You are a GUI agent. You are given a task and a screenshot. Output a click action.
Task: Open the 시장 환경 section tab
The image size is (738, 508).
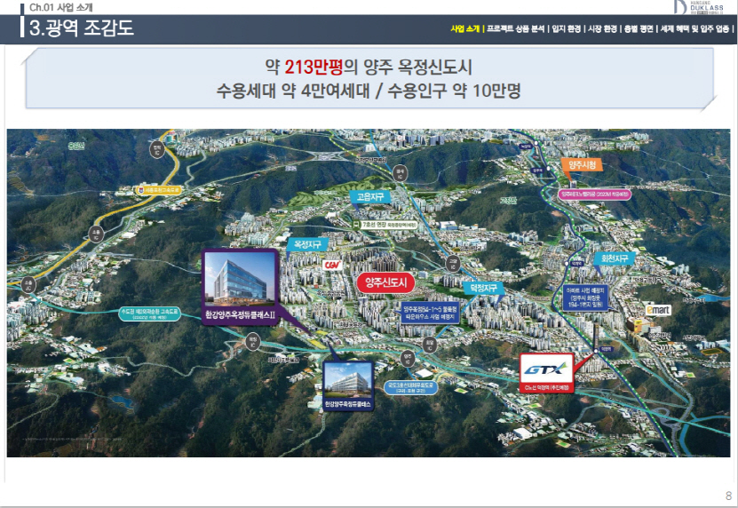tap(602, 29)
